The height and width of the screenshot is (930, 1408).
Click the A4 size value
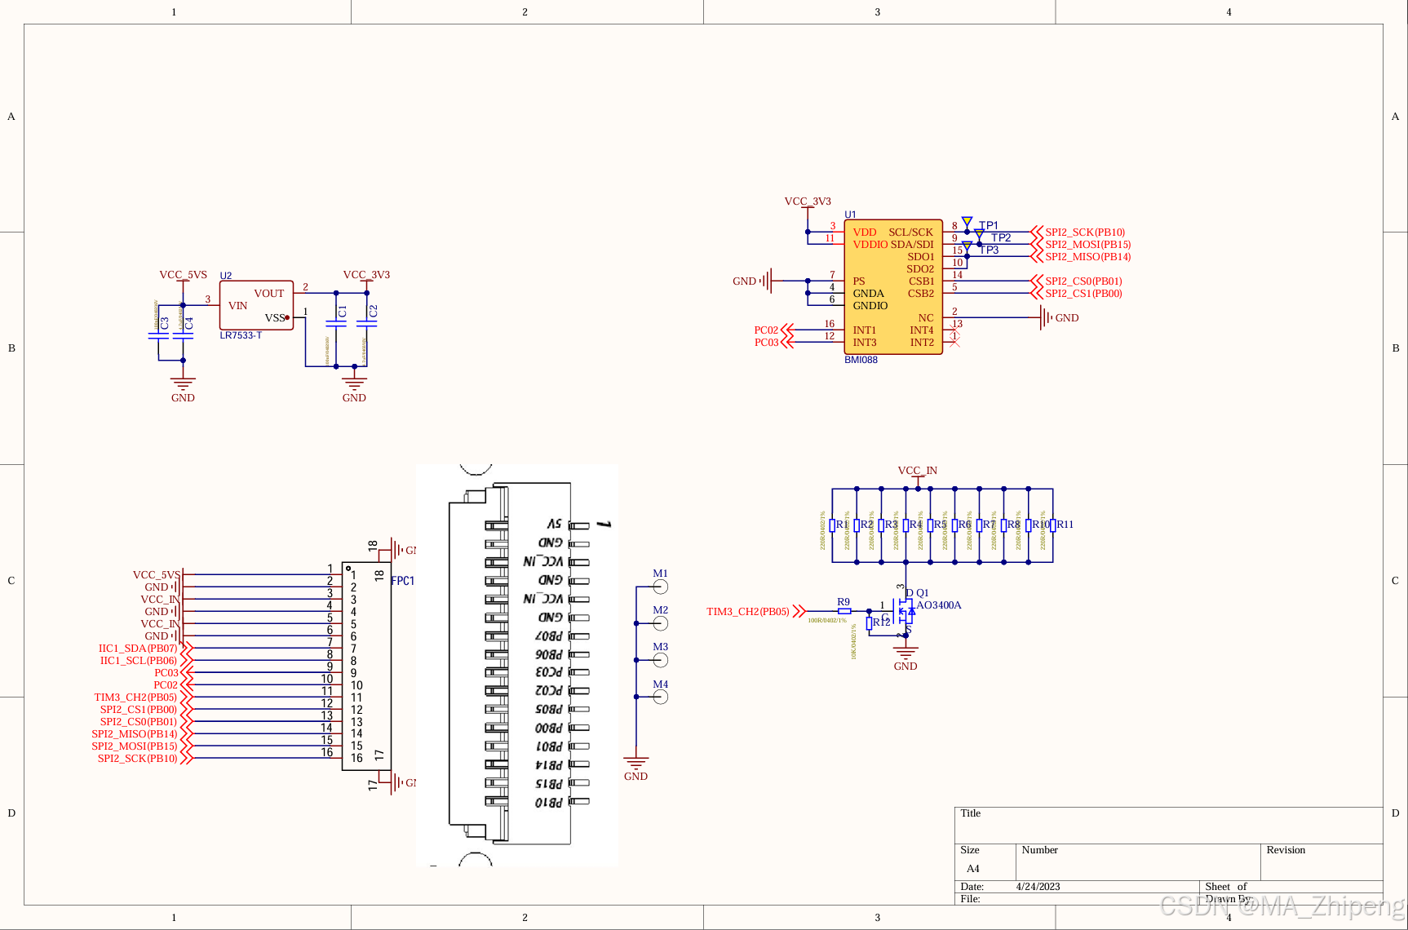pos(973,869)
